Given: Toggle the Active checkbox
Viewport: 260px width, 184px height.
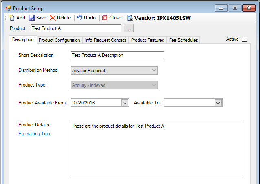Looking at the screenshot, I should click(244, 39).
